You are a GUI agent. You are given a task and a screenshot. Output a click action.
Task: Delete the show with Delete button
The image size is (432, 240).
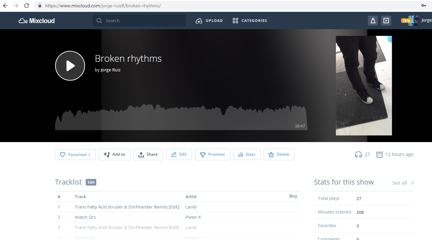point(279,154)
